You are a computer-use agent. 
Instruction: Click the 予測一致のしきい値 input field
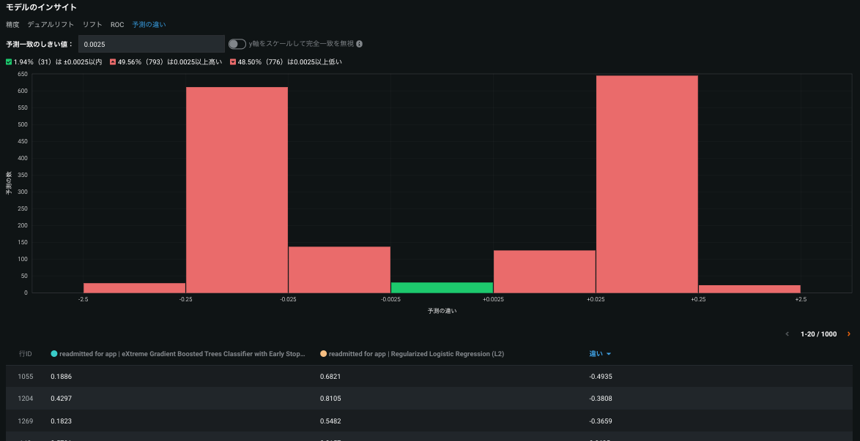[x=151, y=44]
